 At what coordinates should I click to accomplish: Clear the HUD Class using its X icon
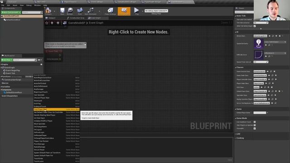(x=272, y=87)
